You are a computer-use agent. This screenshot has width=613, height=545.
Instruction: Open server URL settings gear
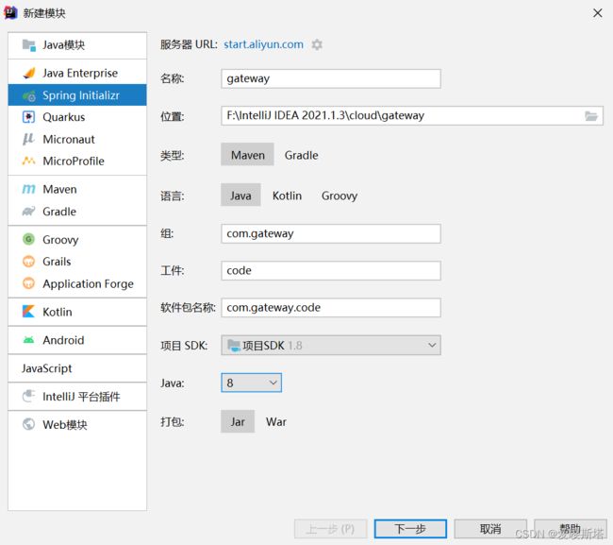[317, 44]
